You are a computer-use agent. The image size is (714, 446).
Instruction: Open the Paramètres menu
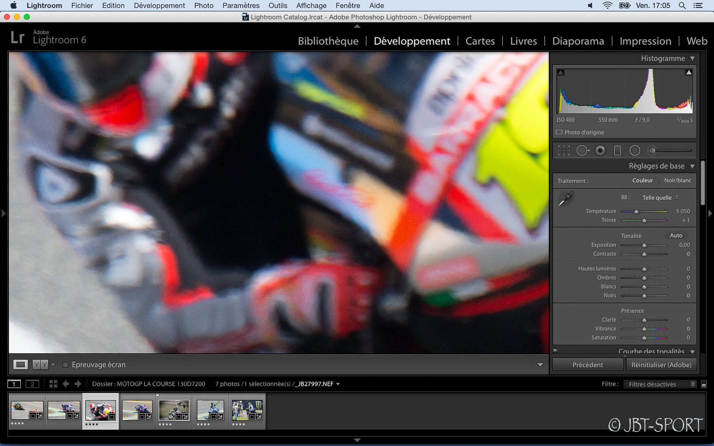tap(241, 6)
